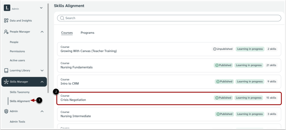This screenshot has height=130, width=286.
Task: Click Learning in progress on Growing With Canvas
Action: 250,49
